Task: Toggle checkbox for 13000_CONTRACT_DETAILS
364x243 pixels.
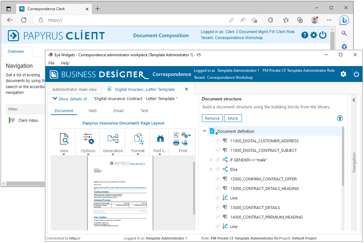Action: 218,207
